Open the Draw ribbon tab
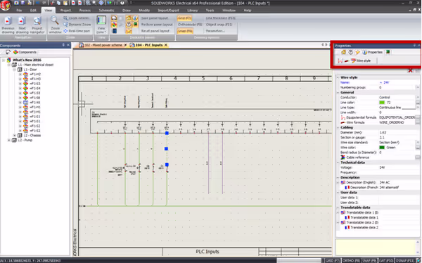 (x=127, y=11)
